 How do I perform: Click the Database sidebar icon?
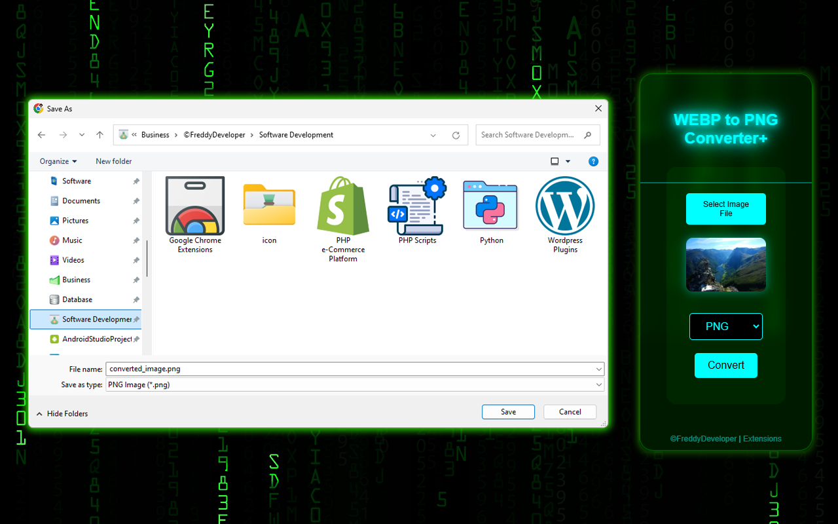pos(54,299)
